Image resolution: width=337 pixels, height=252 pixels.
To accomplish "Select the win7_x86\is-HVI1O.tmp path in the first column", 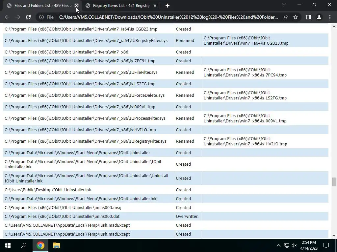I will coord(80,130).
